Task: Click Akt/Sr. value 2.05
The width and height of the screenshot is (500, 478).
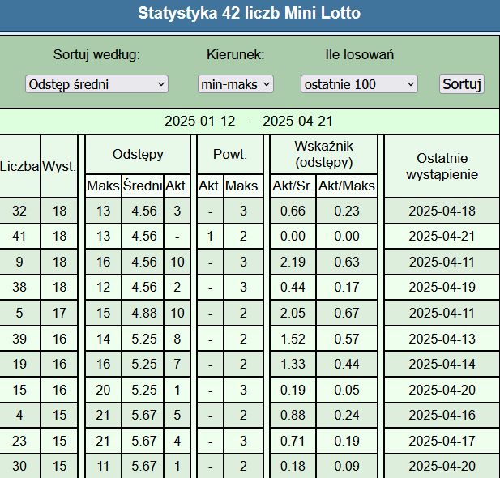Action: pyautogui.click(x=293, y=314)
